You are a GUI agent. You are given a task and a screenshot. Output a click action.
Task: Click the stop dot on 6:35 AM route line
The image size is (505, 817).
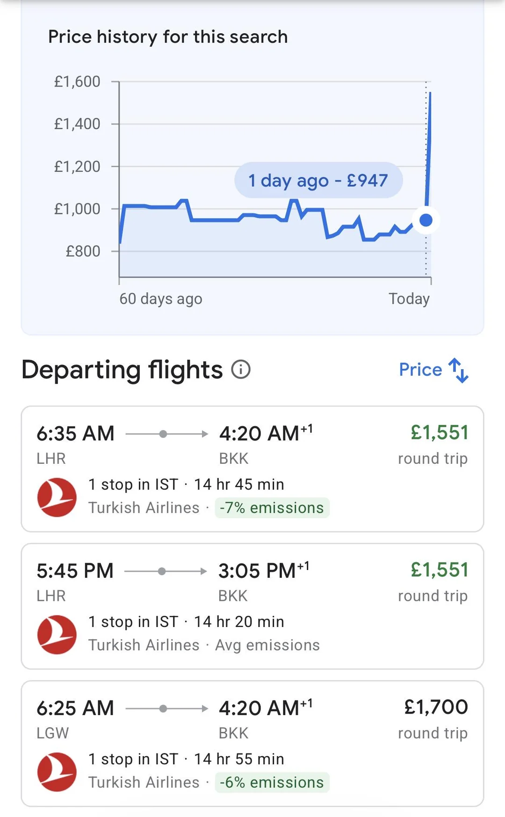[x=163, y=434]
